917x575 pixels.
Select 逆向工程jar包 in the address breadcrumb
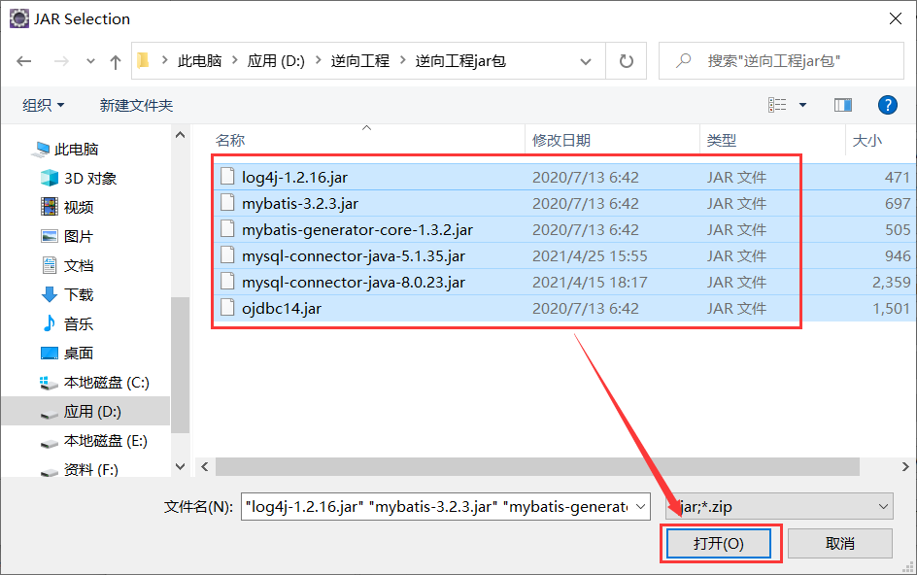[x=460, y=61]
